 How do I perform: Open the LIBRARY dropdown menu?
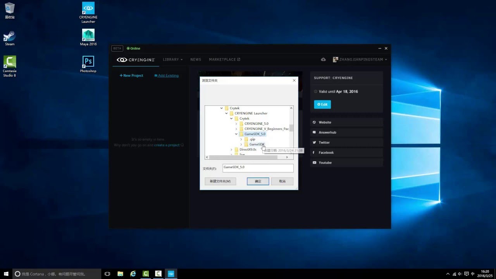(173, 60)
